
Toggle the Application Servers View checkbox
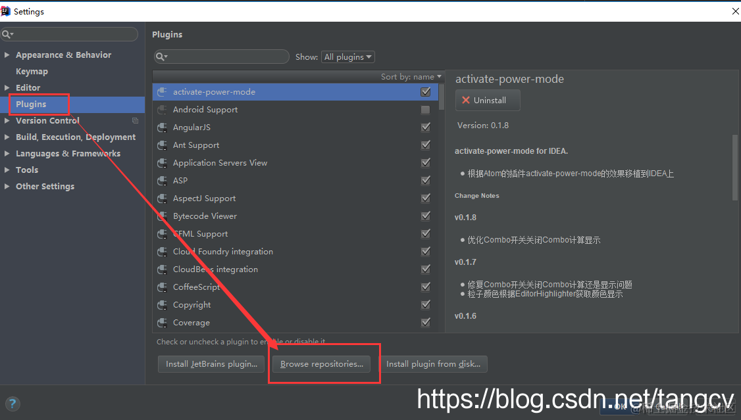(425, 163)
